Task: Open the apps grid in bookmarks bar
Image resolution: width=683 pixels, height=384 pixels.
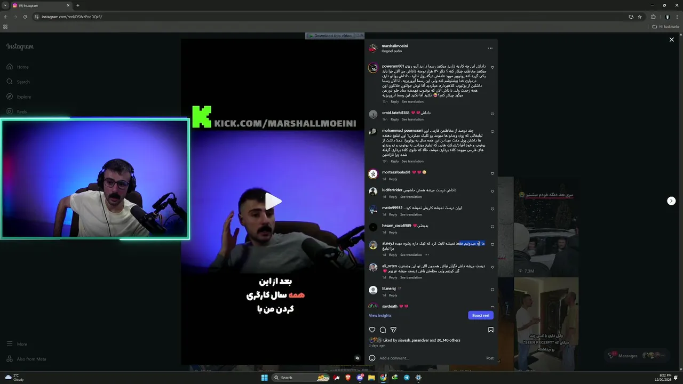Action: coord(5,27)
